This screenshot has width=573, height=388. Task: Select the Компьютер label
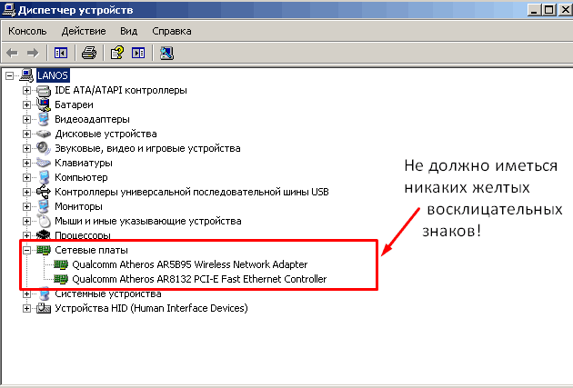81,177
